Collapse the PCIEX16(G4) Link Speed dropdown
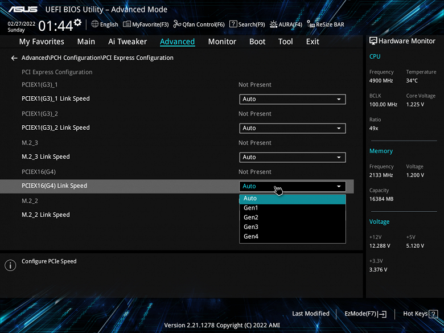Screen dimensions: 444x333 point(293,186)
